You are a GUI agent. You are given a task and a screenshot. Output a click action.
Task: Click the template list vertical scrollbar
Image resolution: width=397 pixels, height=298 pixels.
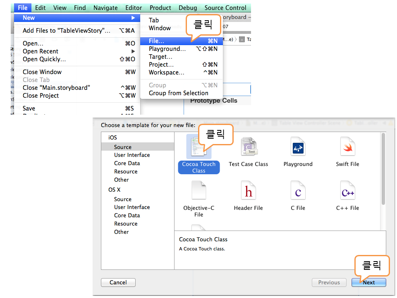point(383,170)
